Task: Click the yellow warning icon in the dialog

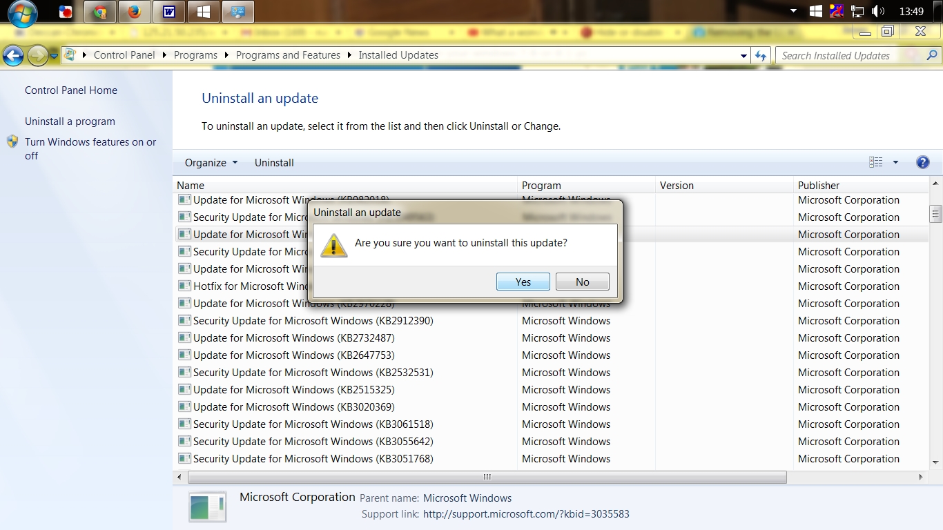Action: click(x=333, y=246)
